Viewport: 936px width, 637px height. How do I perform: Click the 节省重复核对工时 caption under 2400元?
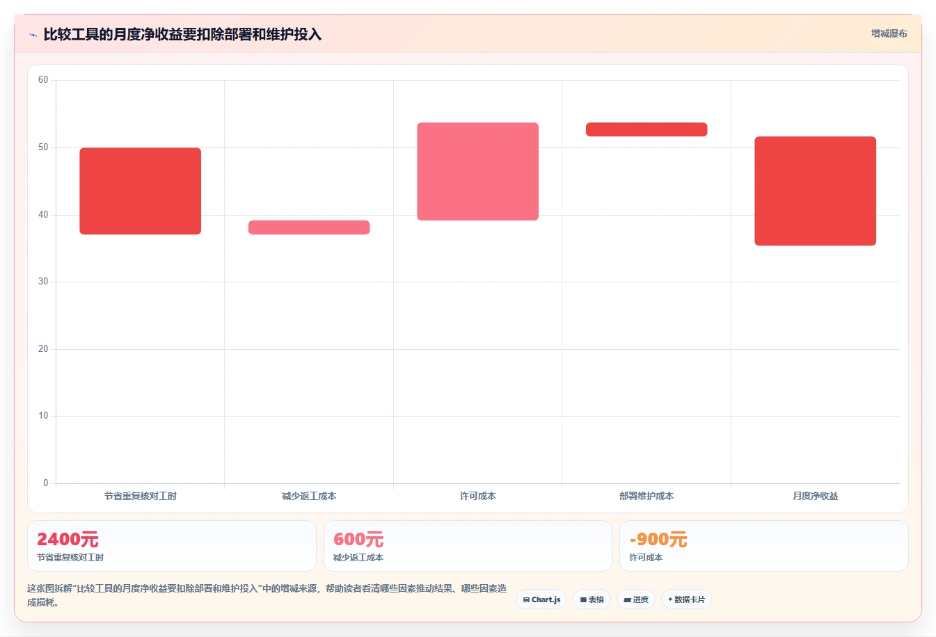tap(70, 558)
